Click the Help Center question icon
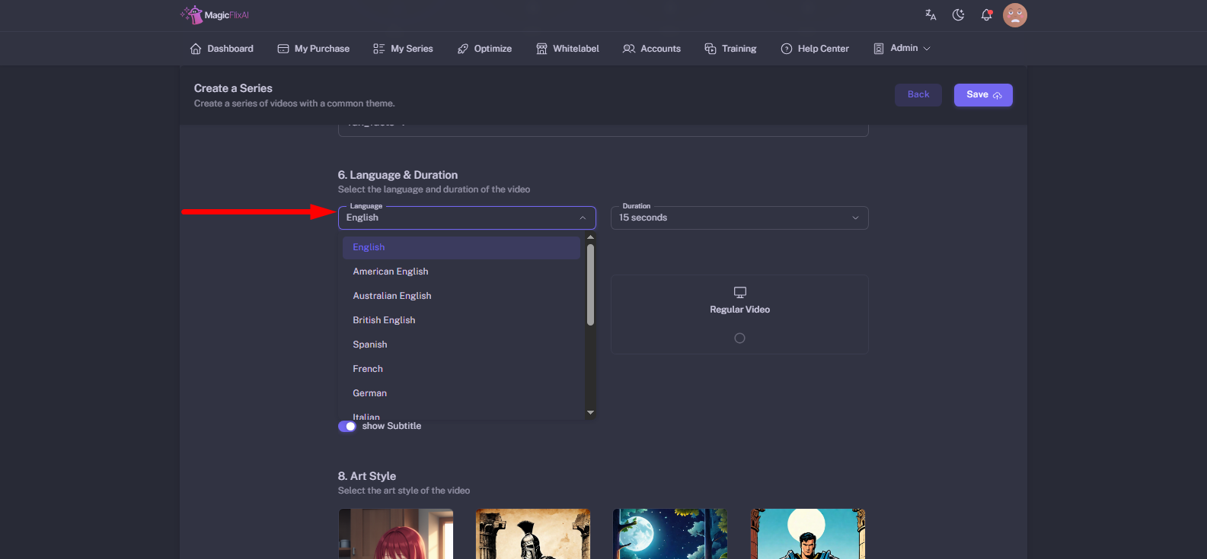Screen dimensions: 1207x559 pos(787,49)
